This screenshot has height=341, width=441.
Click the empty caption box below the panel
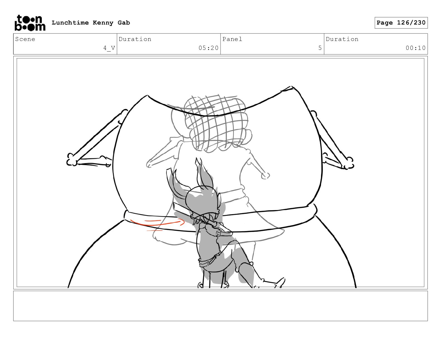220,306
